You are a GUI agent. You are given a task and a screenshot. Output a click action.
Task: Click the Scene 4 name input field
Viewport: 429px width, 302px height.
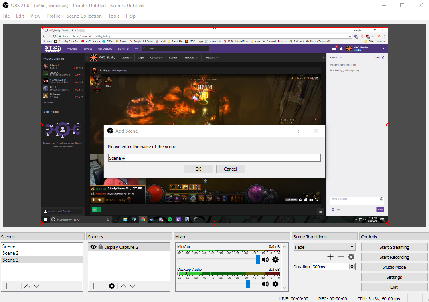(214, 157)
